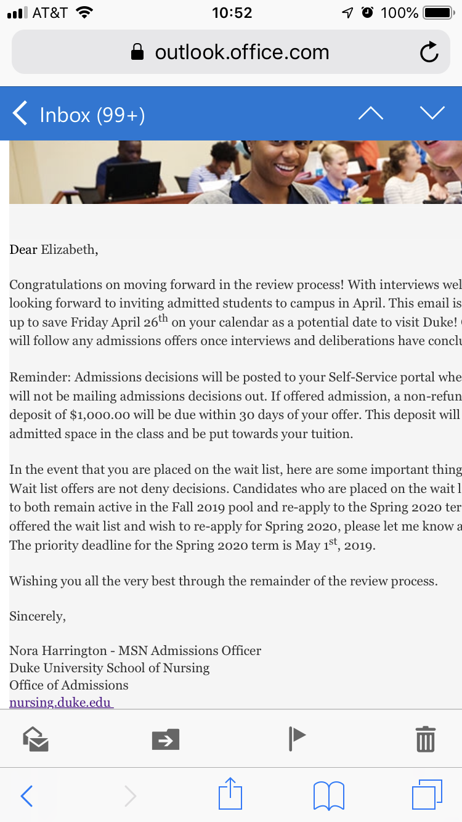The width and height of the screenshot is (462, 822).
Task: Open Safari bookmarks book icon
Action: (328, 796)
